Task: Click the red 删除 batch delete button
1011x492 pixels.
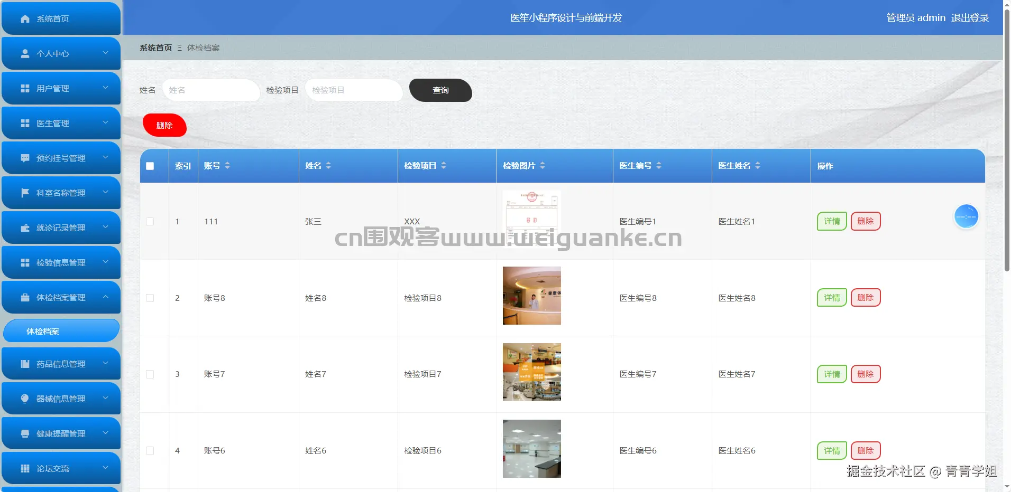Action: coord(164,125)
